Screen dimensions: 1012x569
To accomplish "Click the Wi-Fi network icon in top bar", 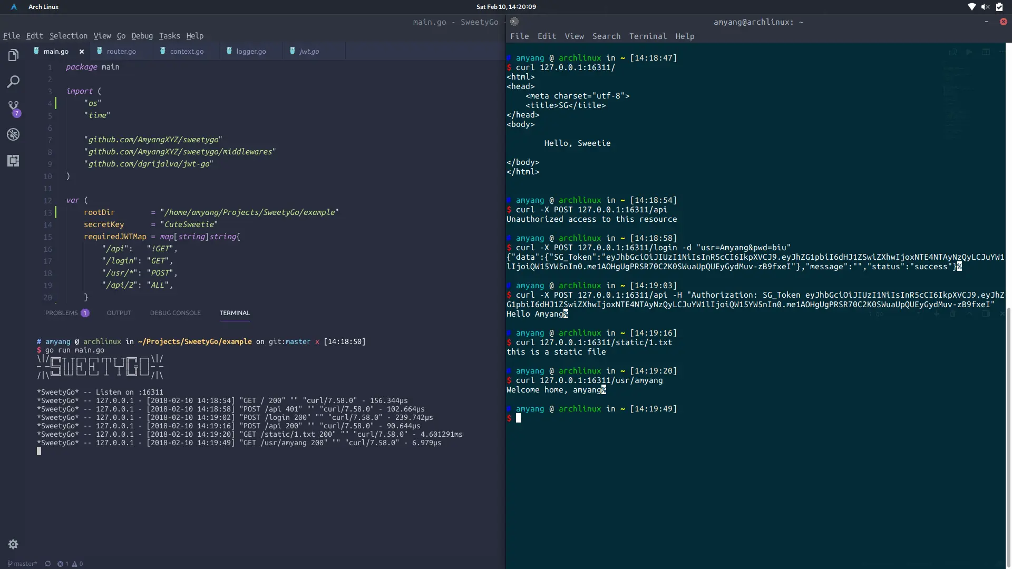I will click(x=971, y=7).
